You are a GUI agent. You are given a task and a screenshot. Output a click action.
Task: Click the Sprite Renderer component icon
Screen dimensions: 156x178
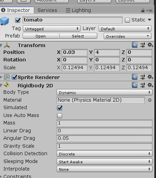7,77
